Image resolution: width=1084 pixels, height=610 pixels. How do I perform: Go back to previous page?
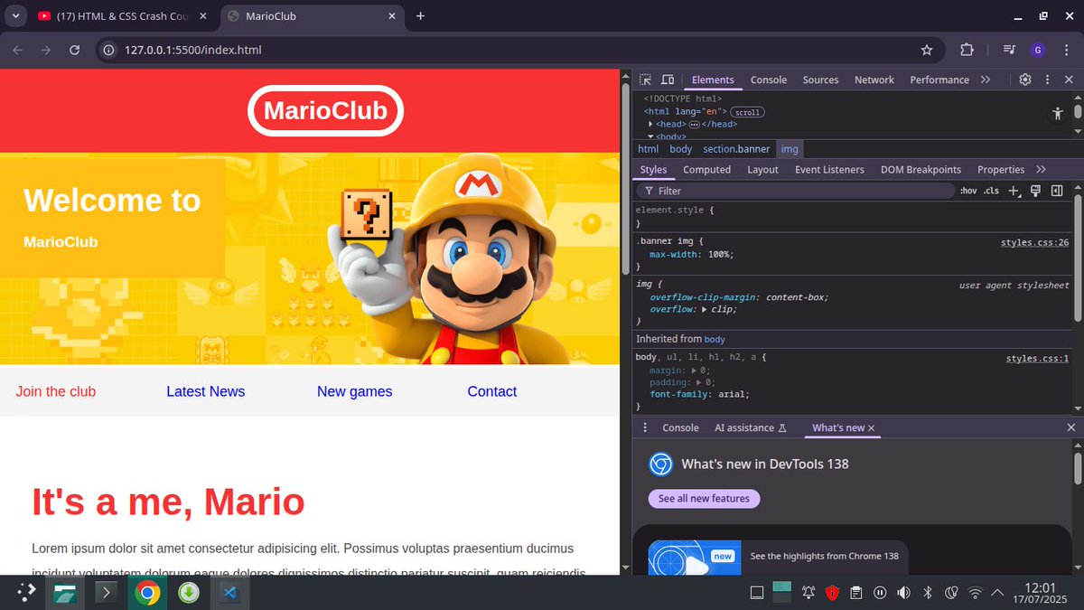pyautogui.click(x=18, y=50)
